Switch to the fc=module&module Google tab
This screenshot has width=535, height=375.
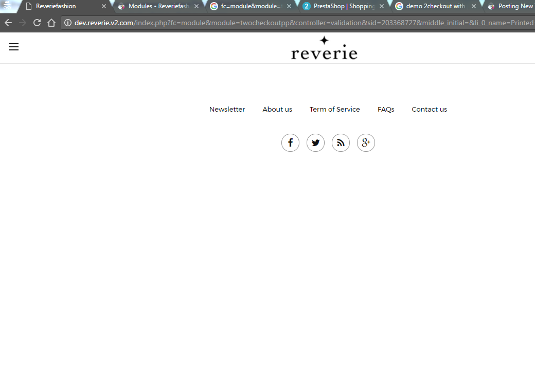tap(251, 6)
